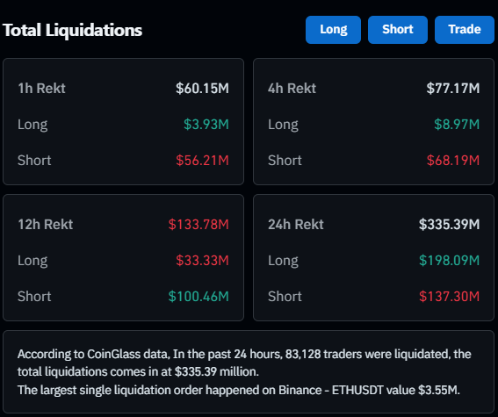Click the $77.17M 4h Rekt total

coord(453,88)
